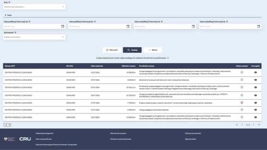Open the Kraj country dropdown
The image size is (267, 150).
34,7
